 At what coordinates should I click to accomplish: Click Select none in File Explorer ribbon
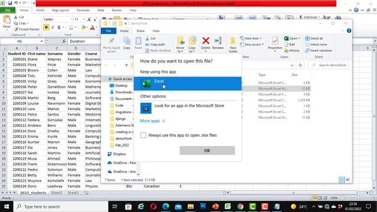click(316, 45)
